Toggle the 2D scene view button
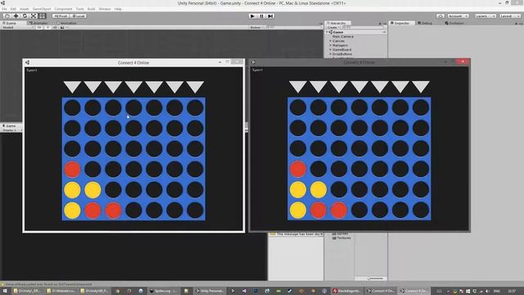 point(39,27)
